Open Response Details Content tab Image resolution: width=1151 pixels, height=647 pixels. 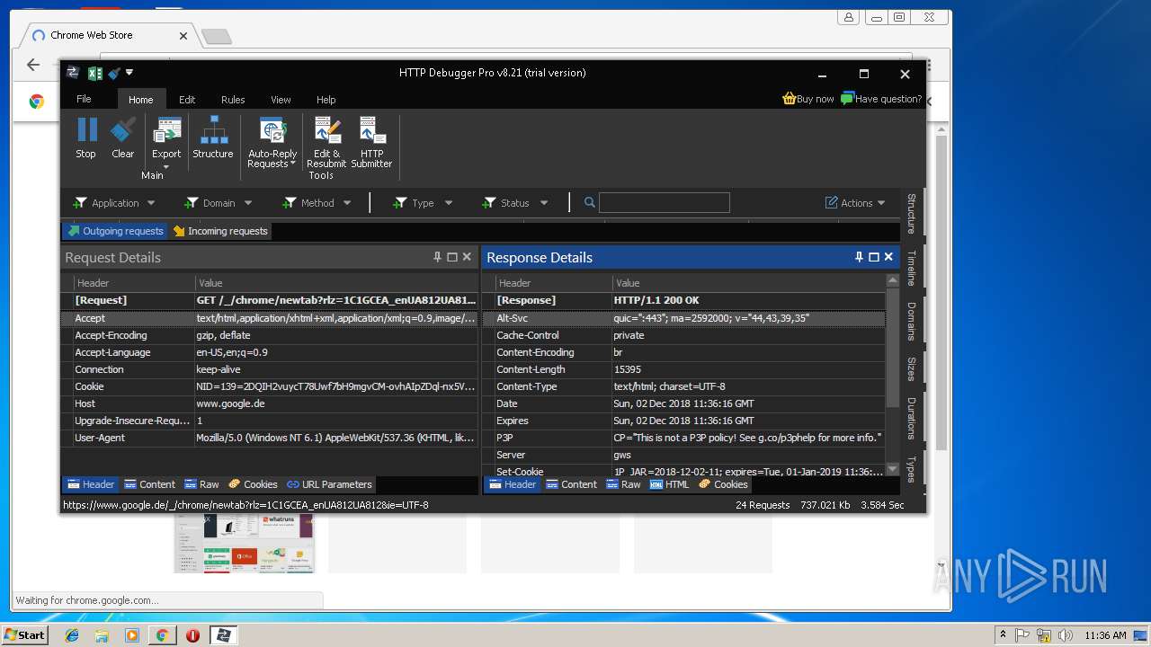571,484
